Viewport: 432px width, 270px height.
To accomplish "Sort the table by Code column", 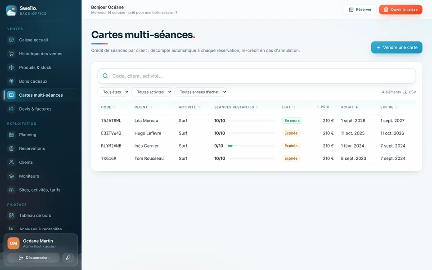I will (x=108, y=107).
